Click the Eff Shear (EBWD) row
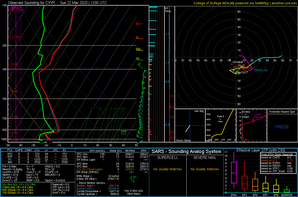The height and width of the screenshot is (197, 298). tap(112, 172)
